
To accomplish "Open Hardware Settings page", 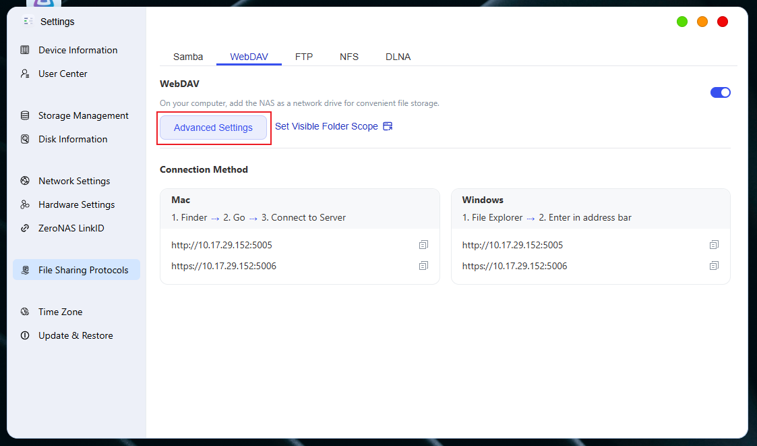I will (x=77, y=204).
